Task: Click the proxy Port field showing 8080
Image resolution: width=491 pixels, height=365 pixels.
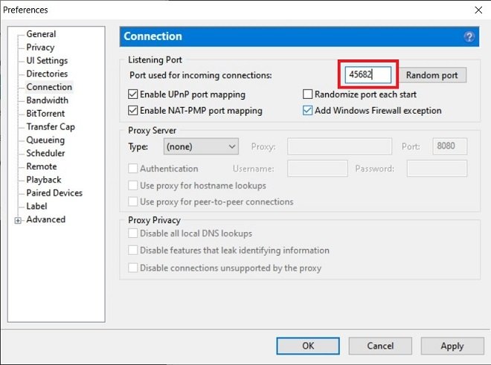Action: pos(449,146)
